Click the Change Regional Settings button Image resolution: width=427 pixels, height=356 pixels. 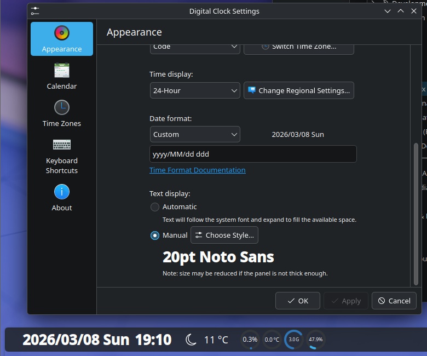[x=299, y=90]
